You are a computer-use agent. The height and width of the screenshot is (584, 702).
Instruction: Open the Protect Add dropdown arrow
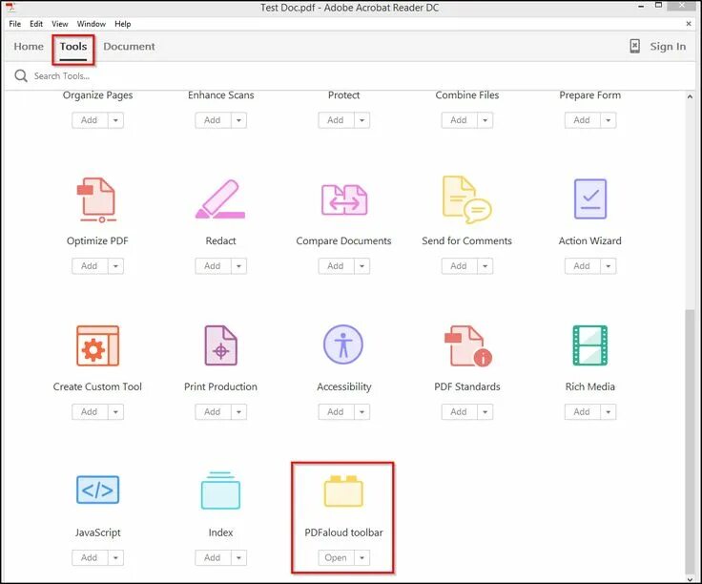point(361,120)
